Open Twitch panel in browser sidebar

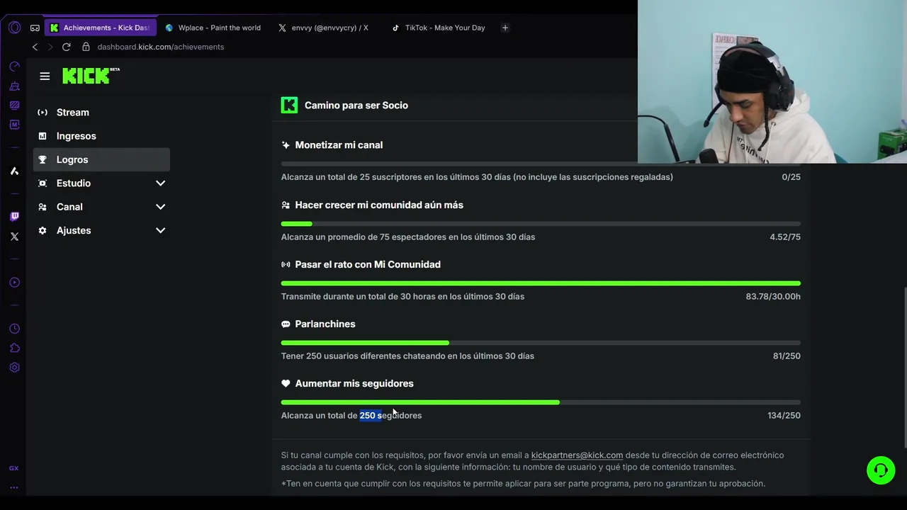(x=14, y=217)
